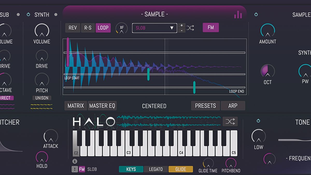This screenshot has width=311, height=175.
Task: Click the FM badge next to SLOB at bottom
Action: point(82,169)
